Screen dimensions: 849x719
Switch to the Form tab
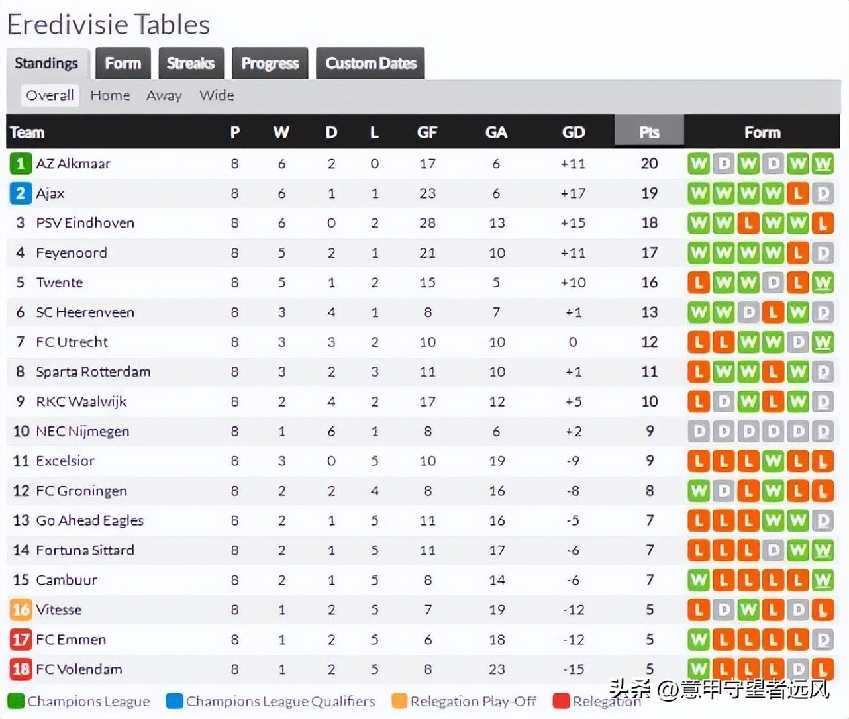click(123, 64)
